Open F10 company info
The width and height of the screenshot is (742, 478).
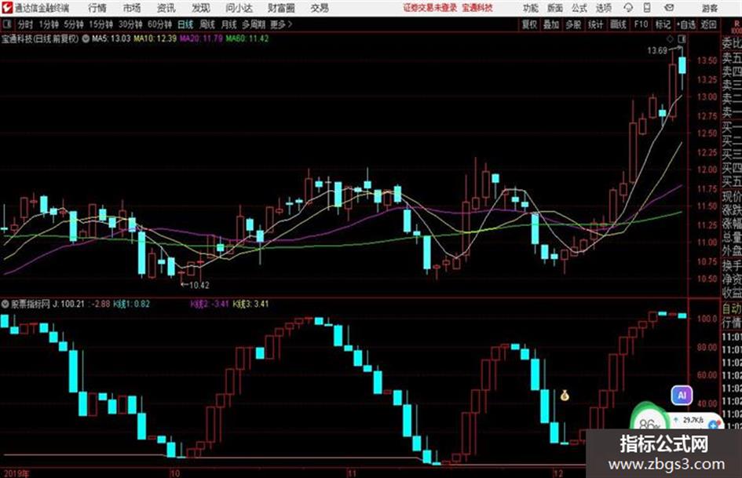pos(641,24)
